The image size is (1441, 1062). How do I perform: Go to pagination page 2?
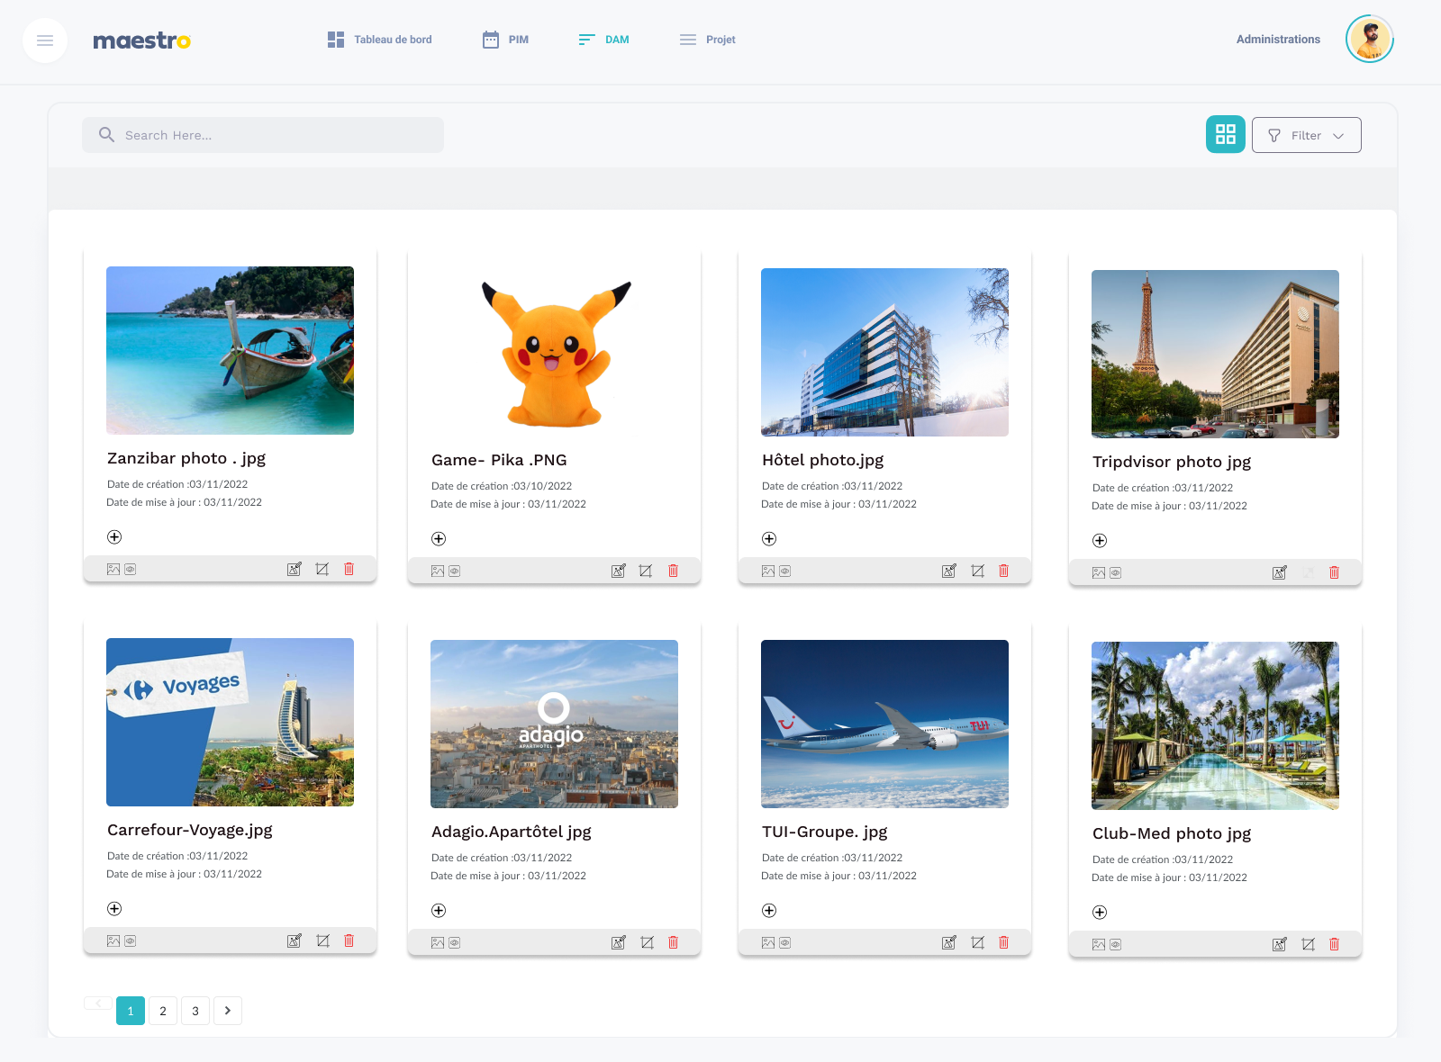pyautogui.click(x=163, y=1011)
